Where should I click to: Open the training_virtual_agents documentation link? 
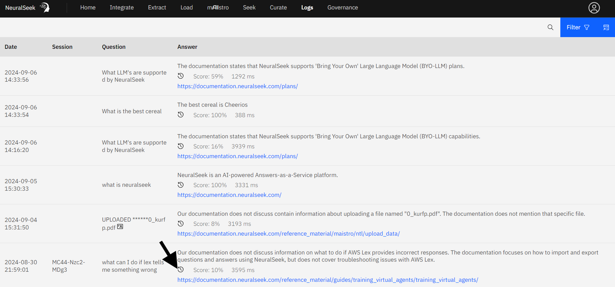point(328,280)
